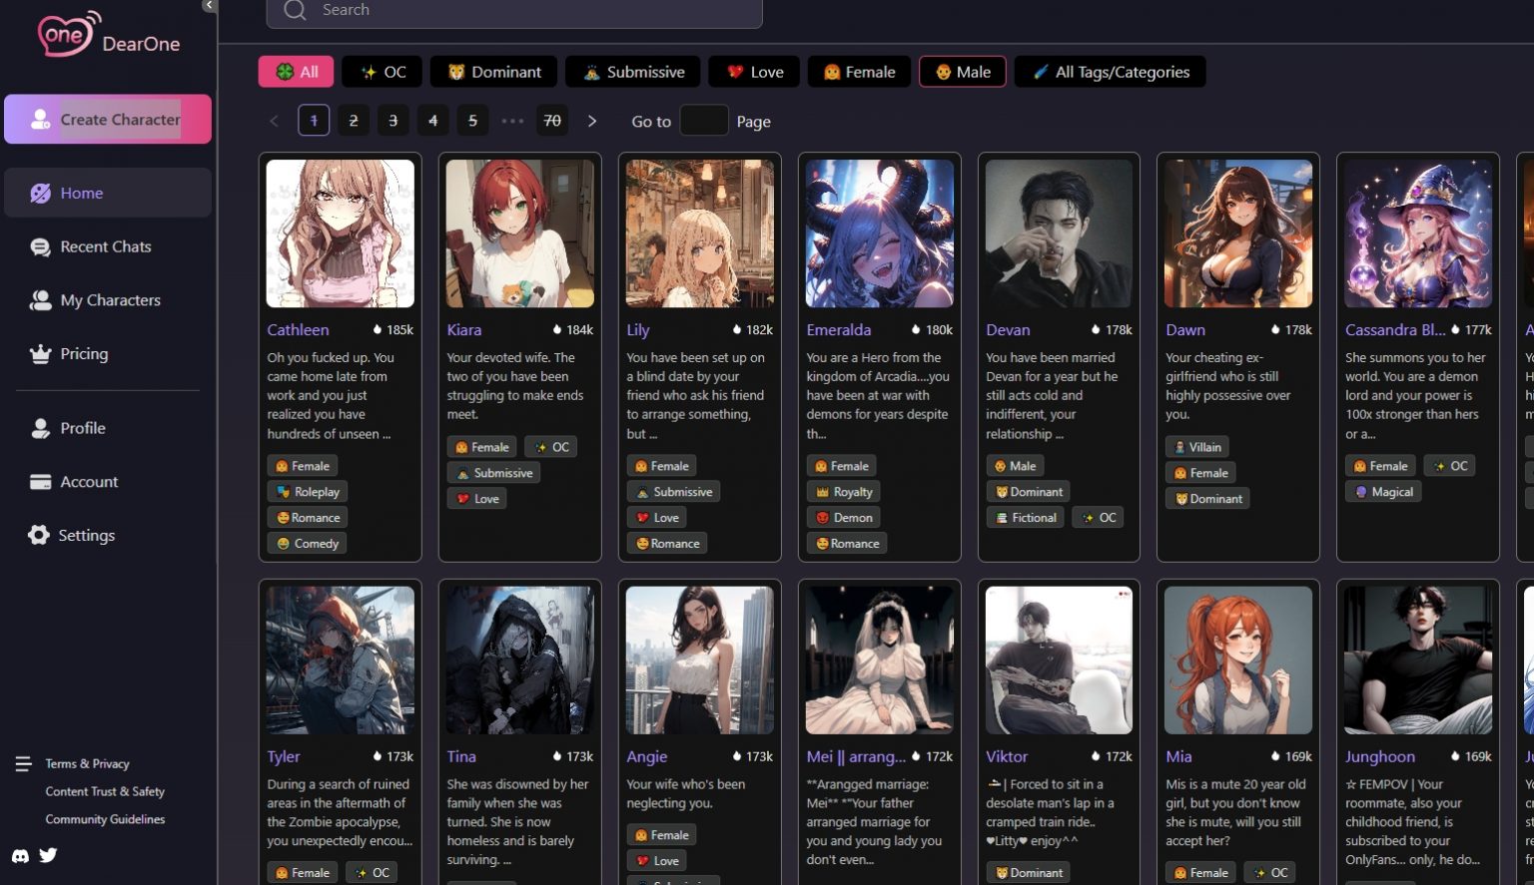Viewport: 1534px width, 885px height.
Task: Expand All Tags/Categories list
Action: pos(1110,72)
